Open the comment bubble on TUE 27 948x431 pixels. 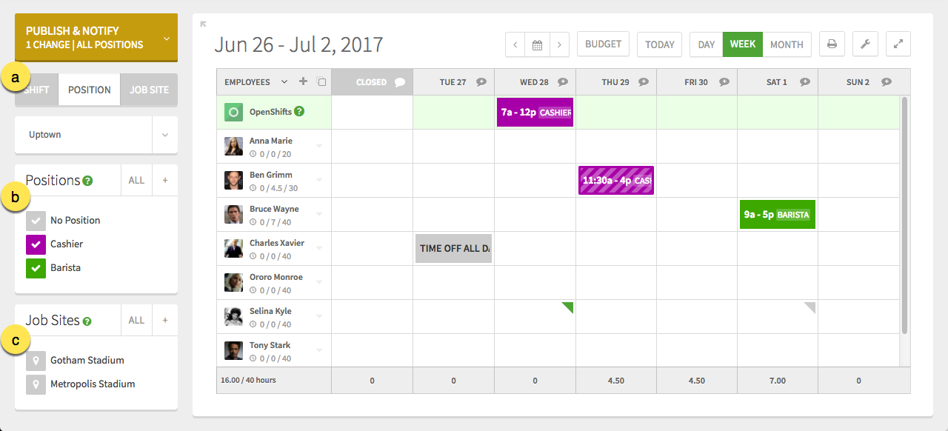(x=482, y=81)
